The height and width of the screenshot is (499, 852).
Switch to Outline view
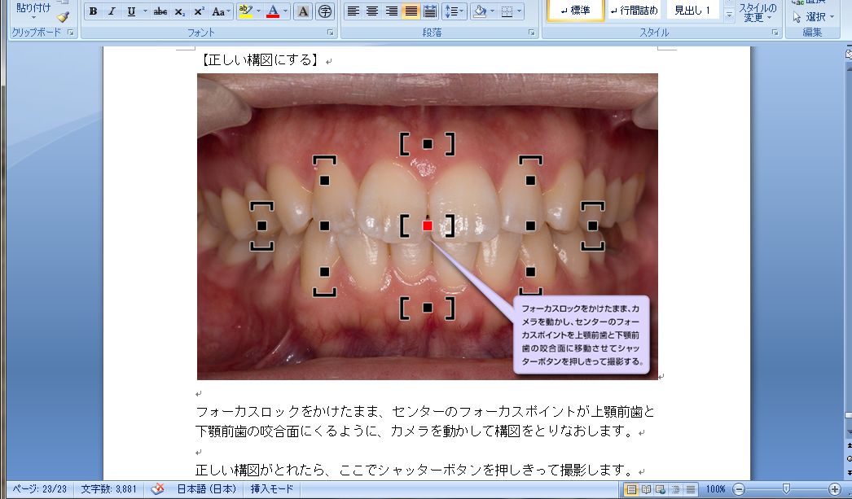(675, 489)
